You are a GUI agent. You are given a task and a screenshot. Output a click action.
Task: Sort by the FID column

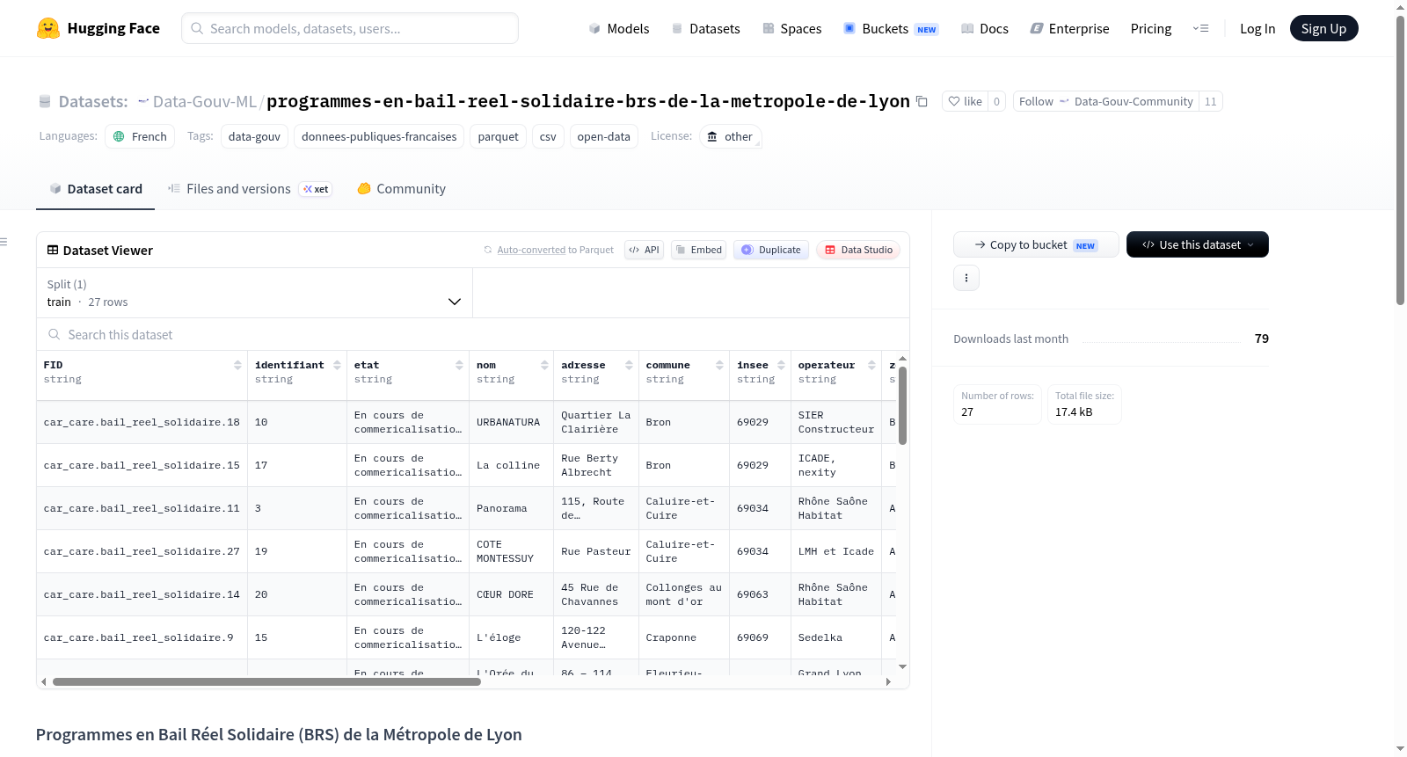pos(237,365)
